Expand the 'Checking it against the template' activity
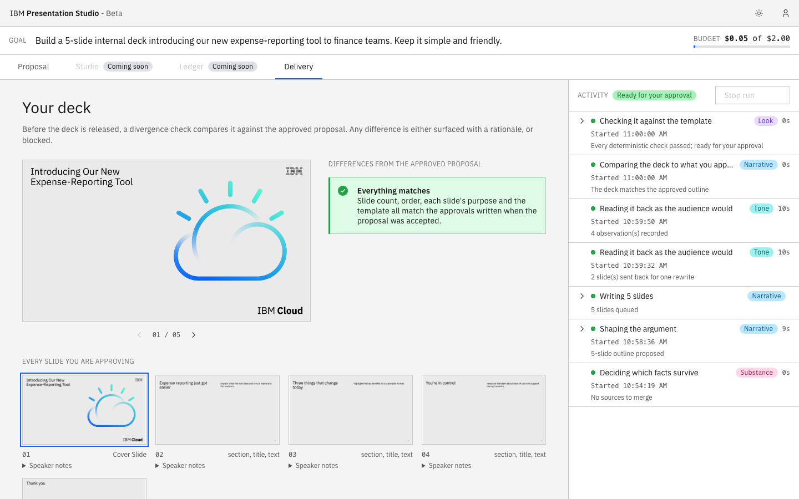799x499 pixels. tap(582, 121)
